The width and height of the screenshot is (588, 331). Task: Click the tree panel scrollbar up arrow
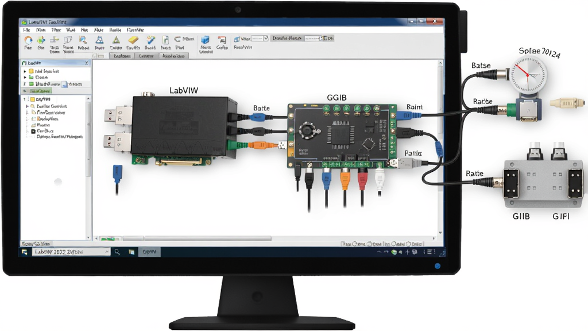click(x=88, y=98)
